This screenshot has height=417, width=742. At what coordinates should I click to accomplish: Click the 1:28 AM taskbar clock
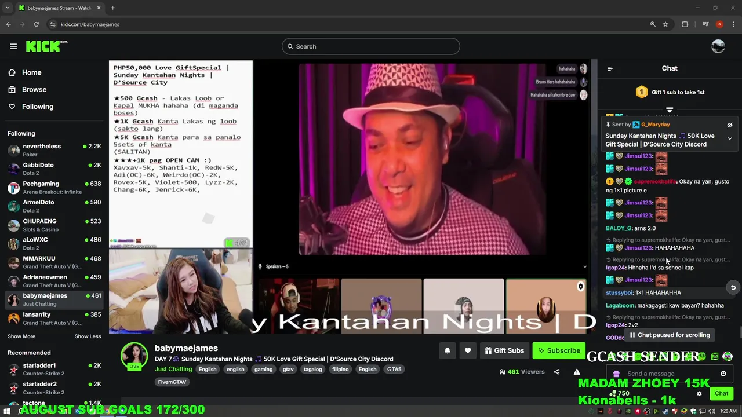(728, 411)
